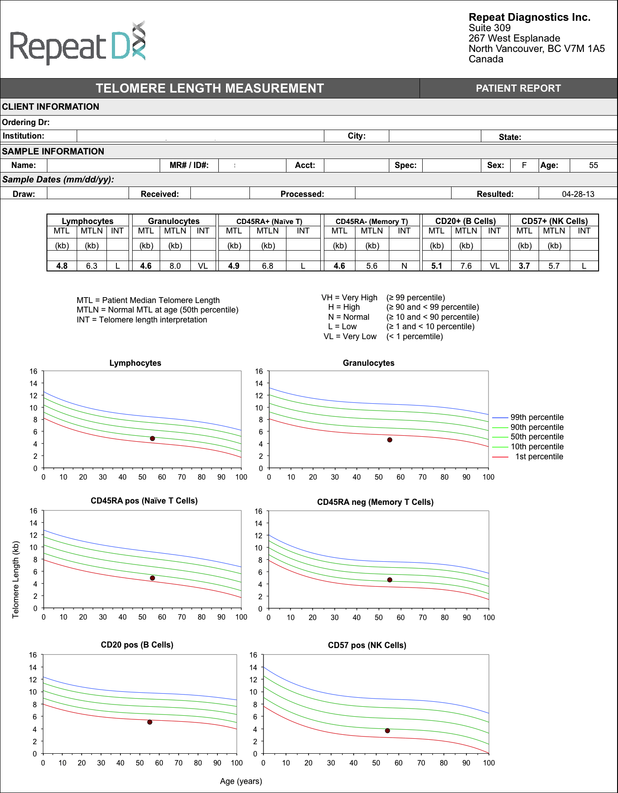This screenshot has height=793, width=618.
Task: Click the data point in B Cells chart
Action: [150, 722]
